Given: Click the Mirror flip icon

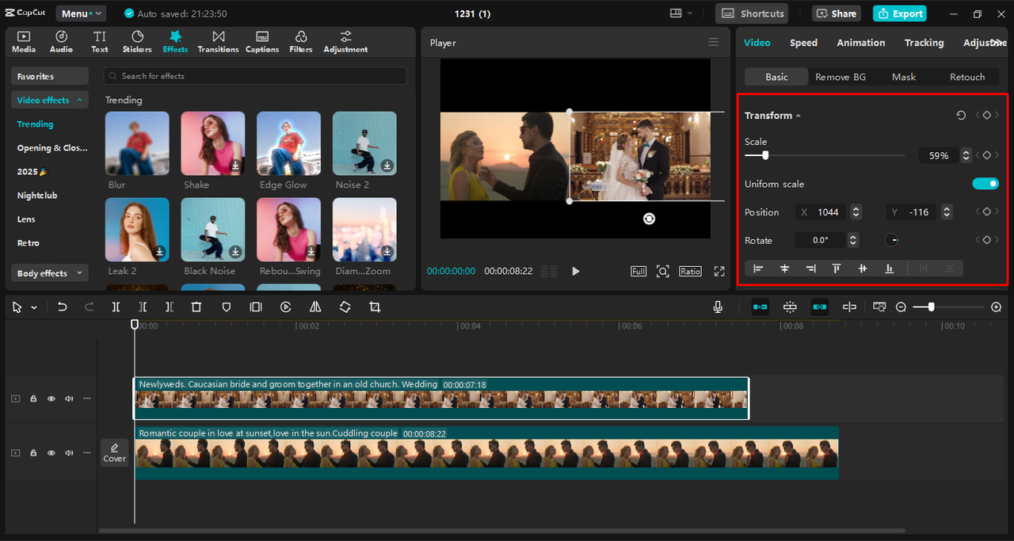Looking at the screenshot, I should (x=315, y=307).
